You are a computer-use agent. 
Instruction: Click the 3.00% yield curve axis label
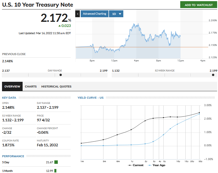point(208,105)
